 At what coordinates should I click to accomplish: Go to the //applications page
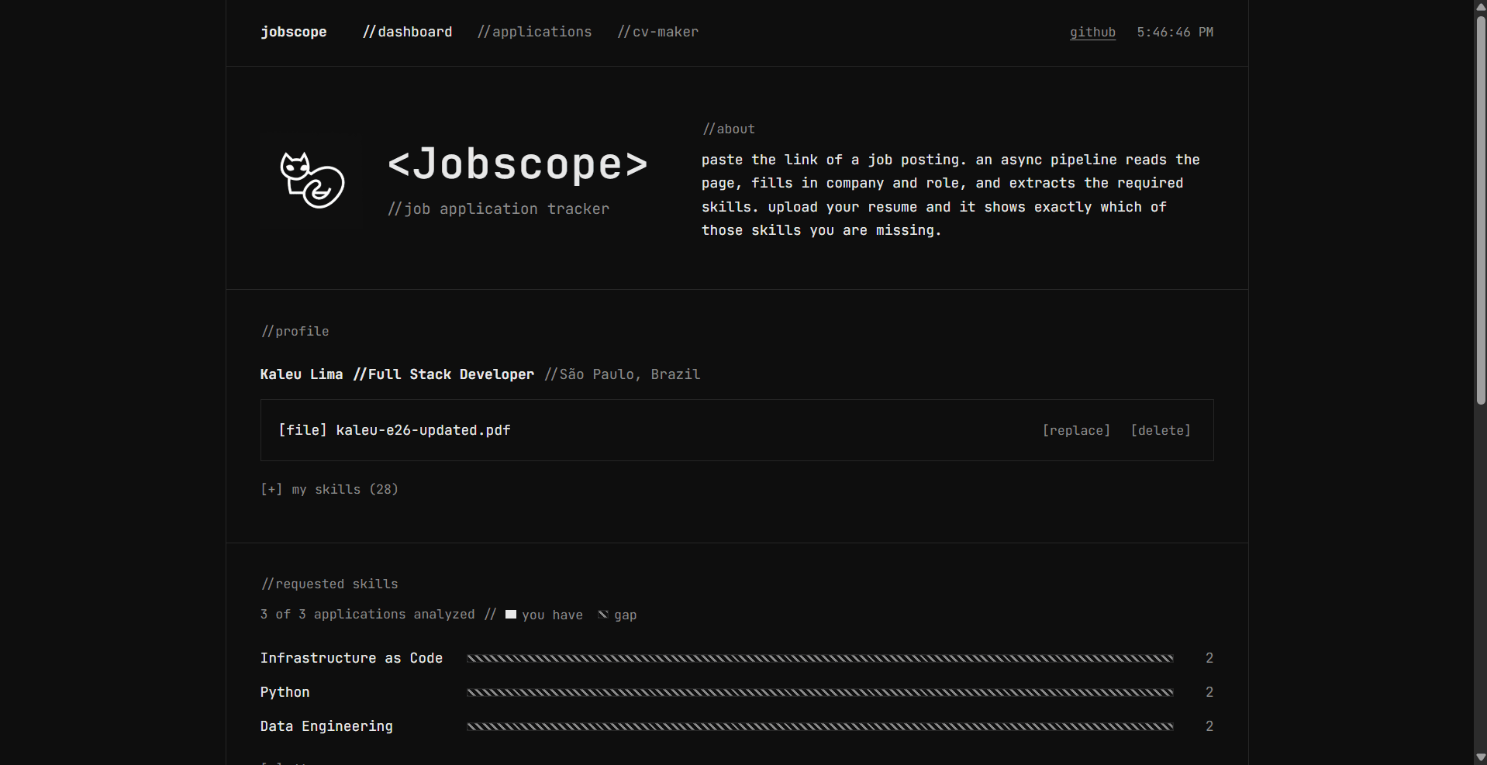[534, 32]
